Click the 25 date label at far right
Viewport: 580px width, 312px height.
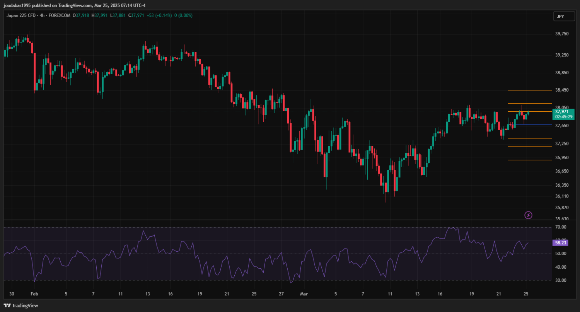(x=526, y=294)
